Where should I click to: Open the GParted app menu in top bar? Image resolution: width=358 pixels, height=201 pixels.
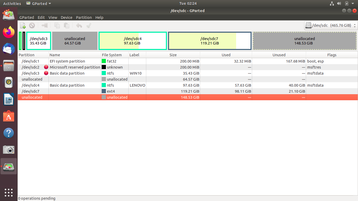39,3
